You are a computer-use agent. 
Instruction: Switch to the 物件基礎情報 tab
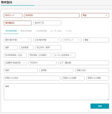(11, 31)
